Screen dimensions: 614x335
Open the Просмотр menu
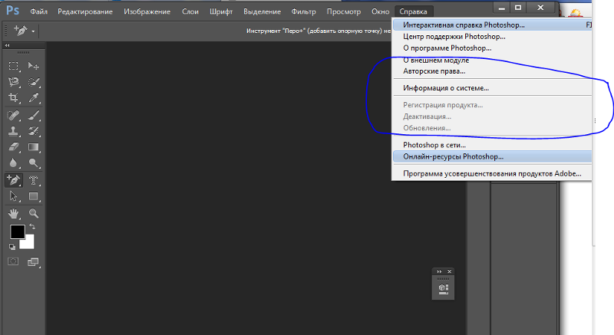click(343, 11)
